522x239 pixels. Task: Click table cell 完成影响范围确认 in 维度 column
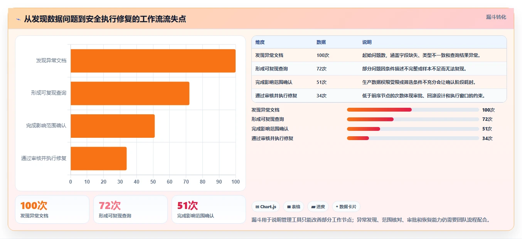(x=274, y=82)
